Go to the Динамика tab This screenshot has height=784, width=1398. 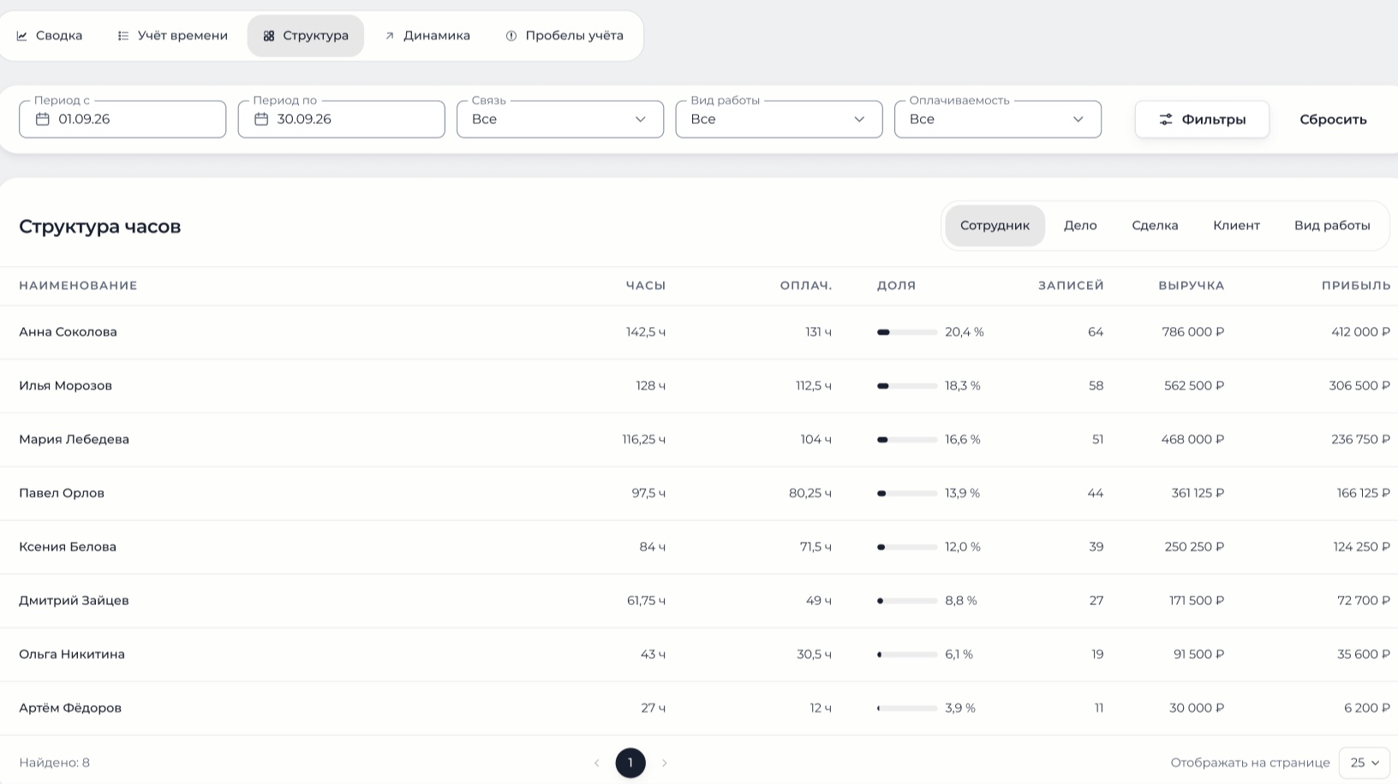(x=427, y=36)
